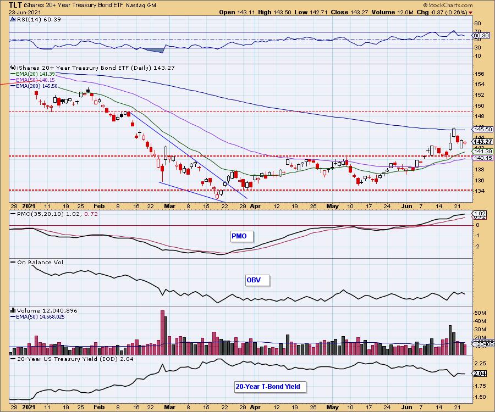This screenshot has width=495, height=412.
Task: Click the High 143.50 value in the header
Action: [274, 12]
